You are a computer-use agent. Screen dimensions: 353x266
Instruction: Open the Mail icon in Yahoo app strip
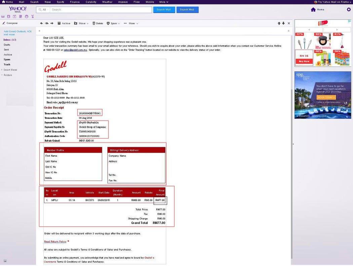(3, 17)
